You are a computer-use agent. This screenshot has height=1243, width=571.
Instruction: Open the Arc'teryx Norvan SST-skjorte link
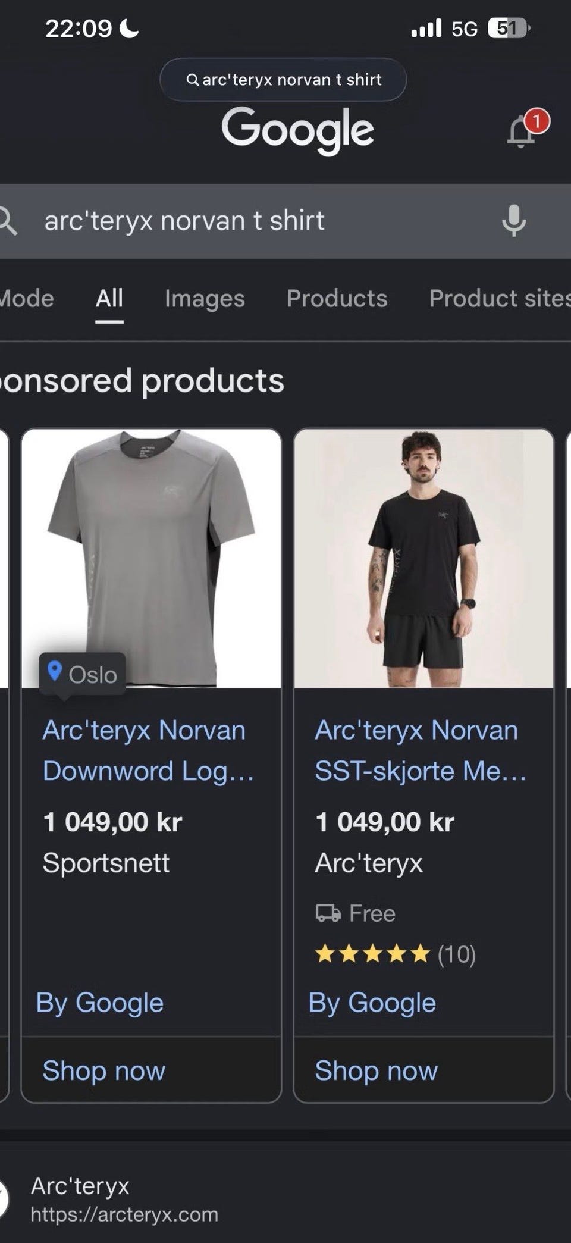[x=421, y=750]
